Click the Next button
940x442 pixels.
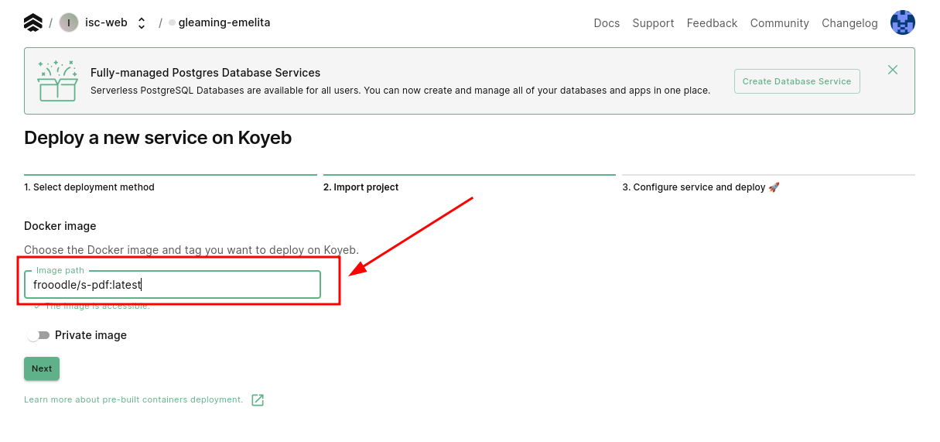(x=42, y=368)
